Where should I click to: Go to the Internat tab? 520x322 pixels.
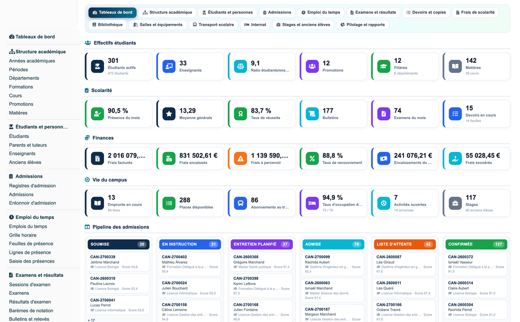(256, 25)
